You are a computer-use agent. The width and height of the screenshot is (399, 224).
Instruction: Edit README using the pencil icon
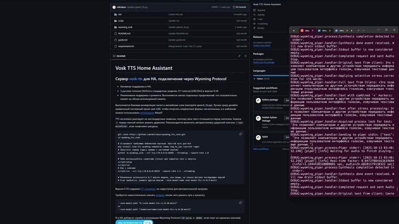click(x=239, y=56)
